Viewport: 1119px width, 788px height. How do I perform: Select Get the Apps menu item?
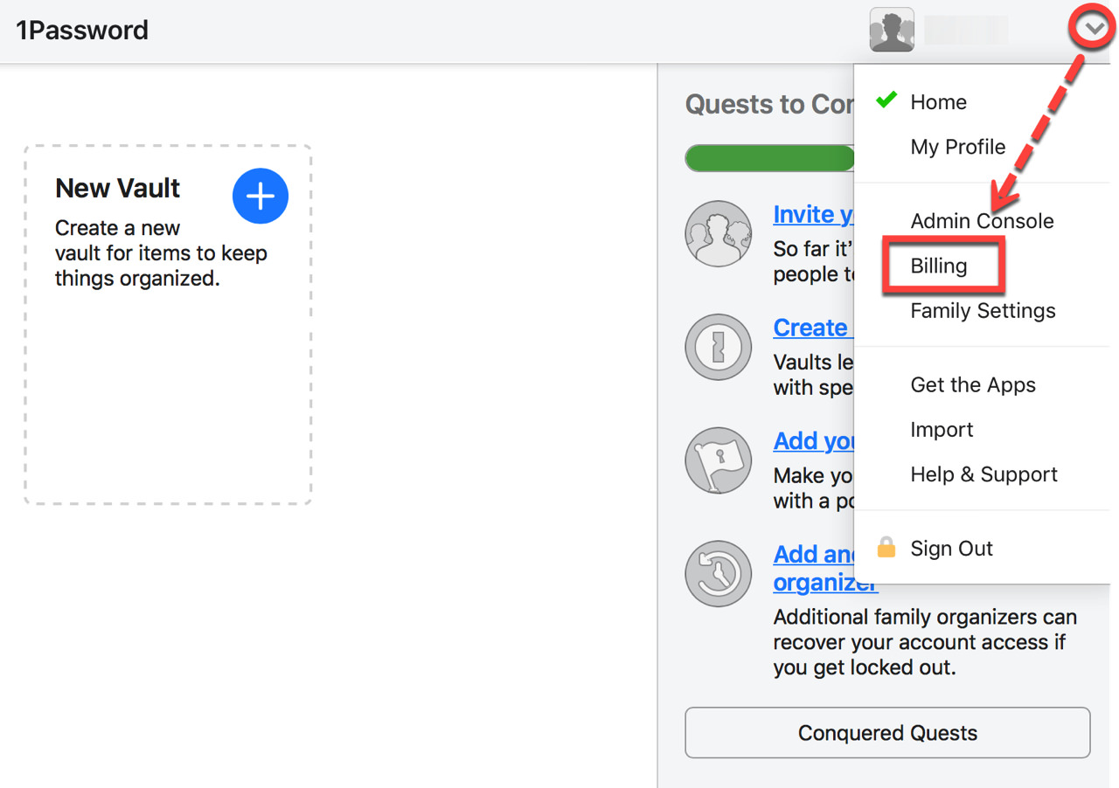pyautogui.click(x=972, y=384)
